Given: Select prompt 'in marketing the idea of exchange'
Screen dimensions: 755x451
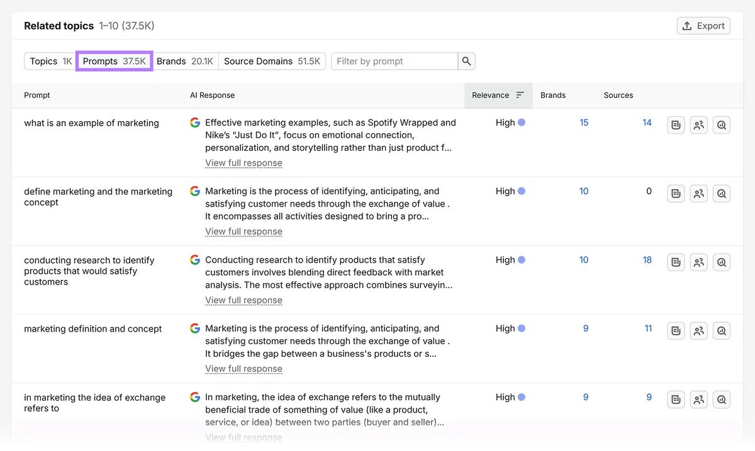Looking at the screenshot, I should coord(94,403).
